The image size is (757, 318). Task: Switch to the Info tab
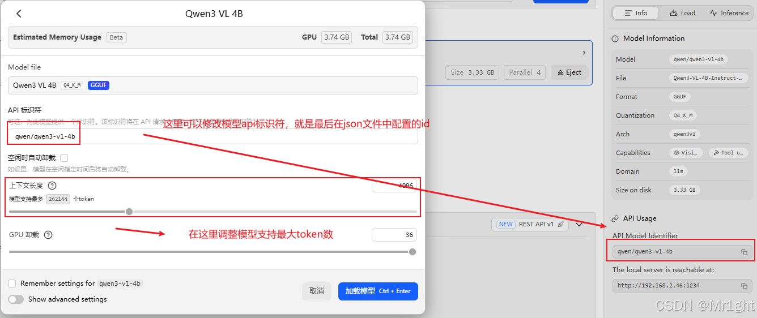tap(635, 13)
